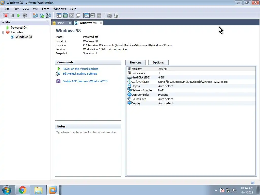Image resolution: width=260 pixels, height=195 pixels.
Task: Select Powered On in the sidebar
Action: tap(19, 28)
